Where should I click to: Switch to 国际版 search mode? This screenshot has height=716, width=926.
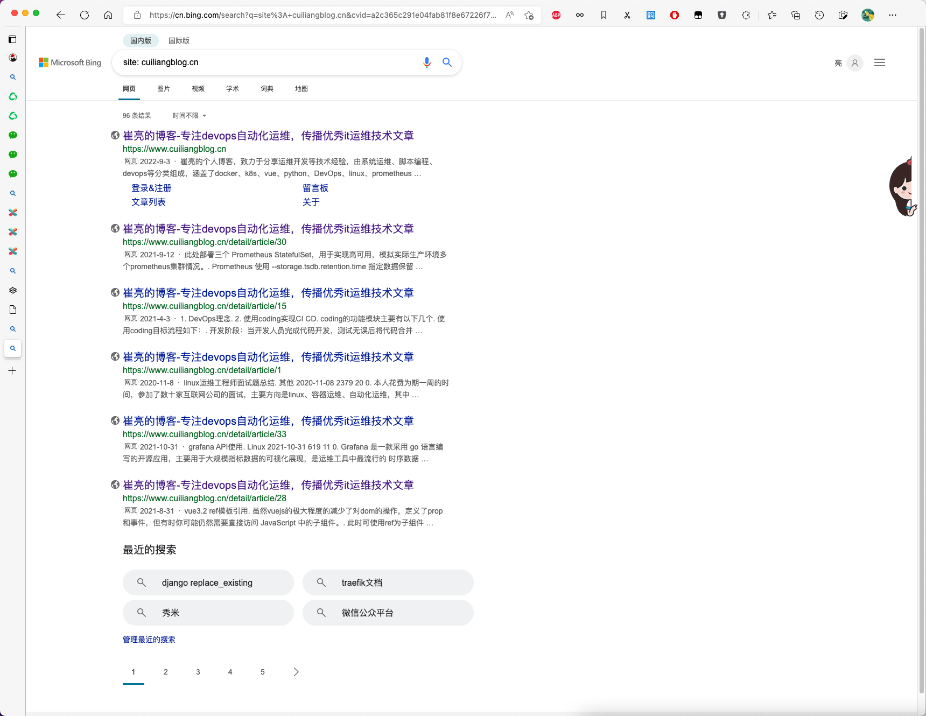coord(179,40)
